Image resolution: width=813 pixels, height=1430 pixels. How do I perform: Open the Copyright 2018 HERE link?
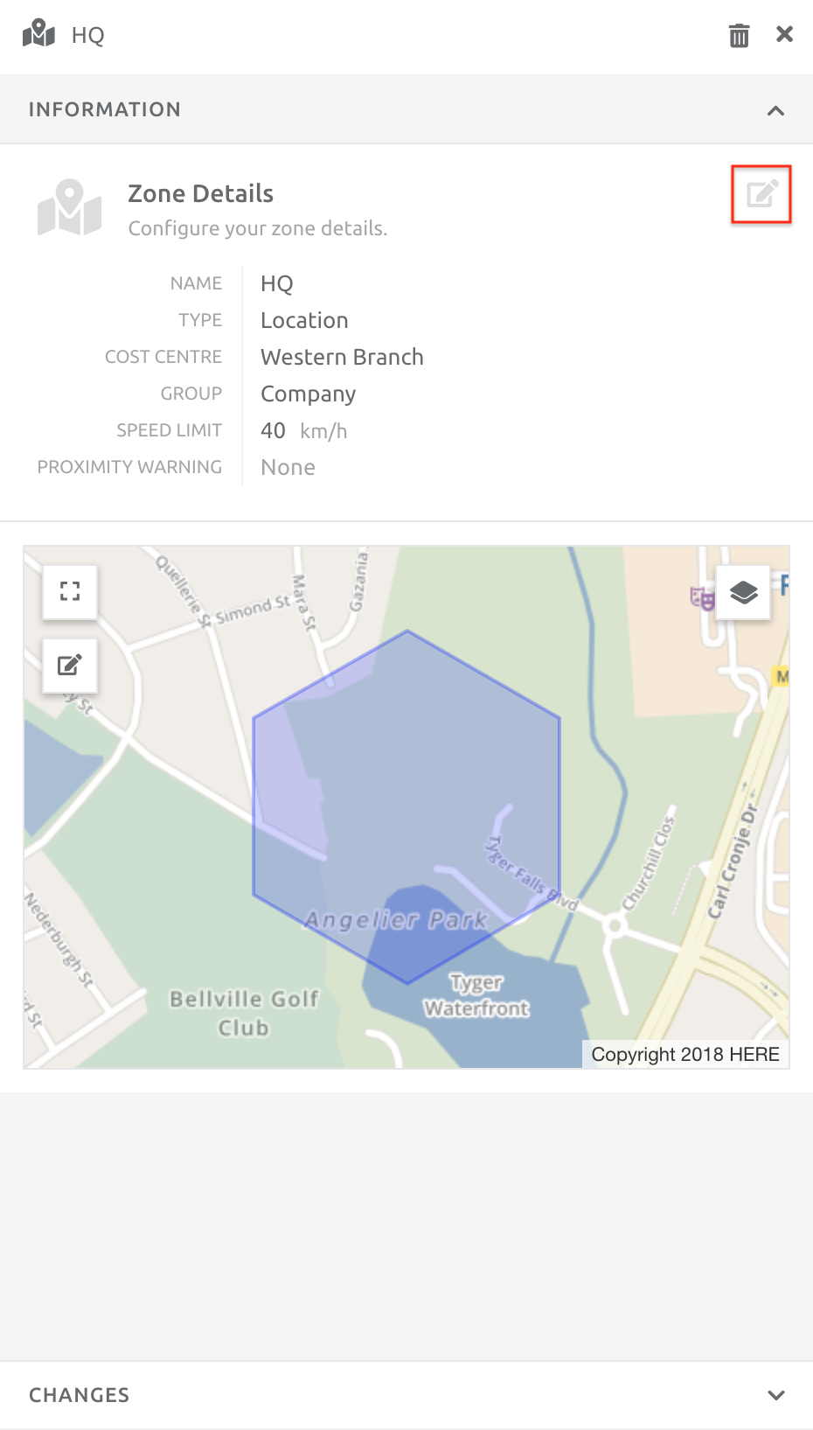tap(685, 1054)
